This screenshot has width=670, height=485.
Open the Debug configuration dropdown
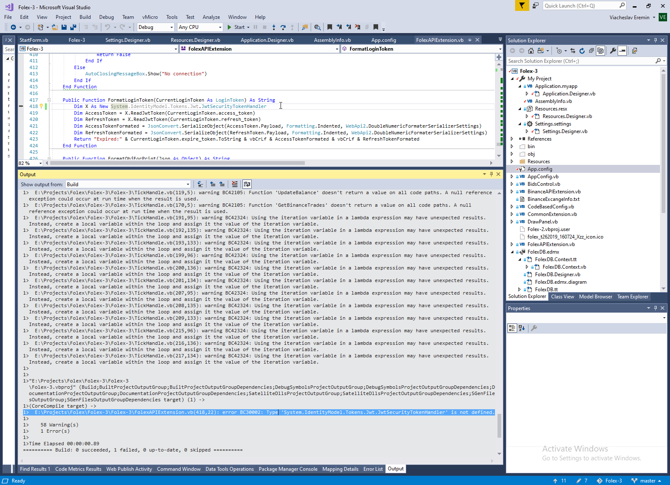155,27
